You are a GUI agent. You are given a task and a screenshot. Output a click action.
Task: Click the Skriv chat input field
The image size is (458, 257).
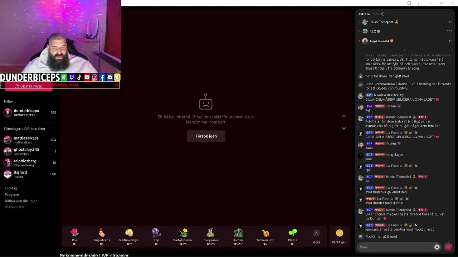395,247
